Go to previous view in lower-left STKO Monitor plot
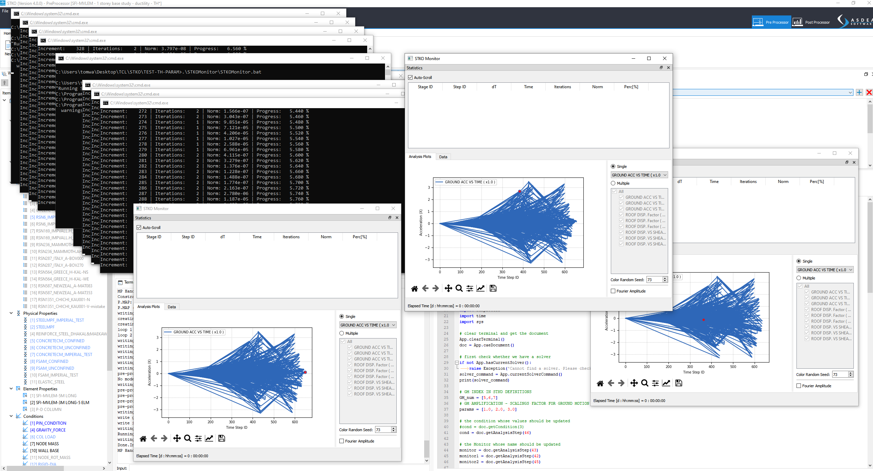 pyautogui.click(x=154, y=438)
